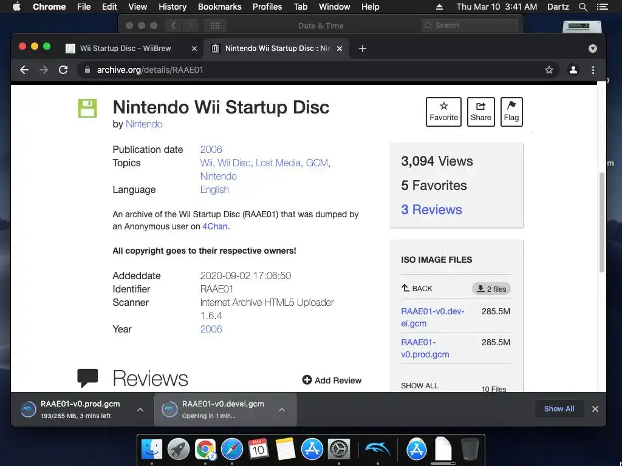Open a new tab with plus button
This screenshot has height=466, width=622.
click(x=362, y=49)
